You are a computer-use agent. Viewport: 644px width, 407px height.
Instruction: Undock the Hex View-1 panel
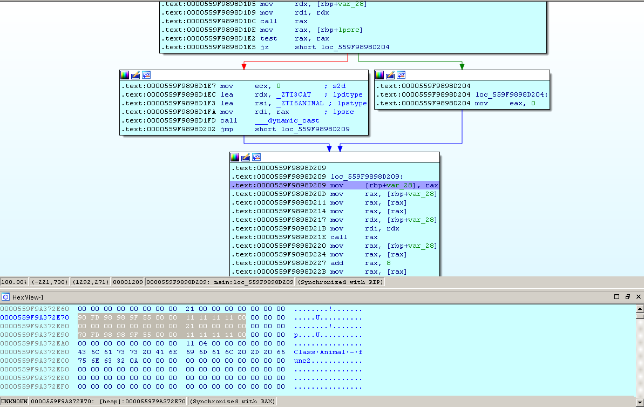click(x=628, y=296)
